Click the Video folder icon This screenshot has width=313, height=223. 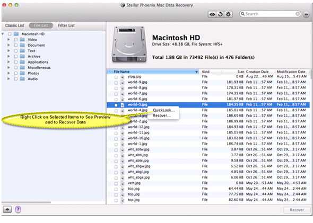click(23, 39)
